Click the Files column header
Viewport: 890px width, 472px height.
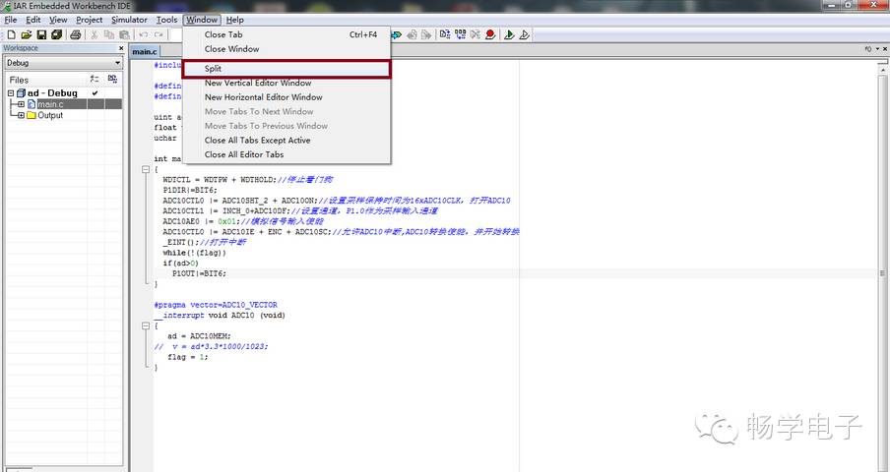pyautogui.click(x=19, y=80)
